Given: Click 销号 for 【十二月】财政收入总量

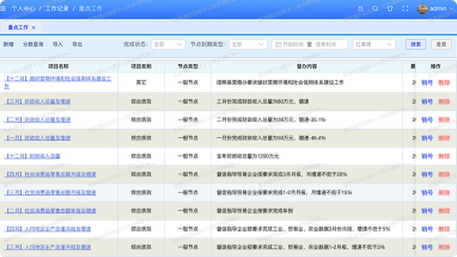Looking at the screenshot, I should [427, 156].
